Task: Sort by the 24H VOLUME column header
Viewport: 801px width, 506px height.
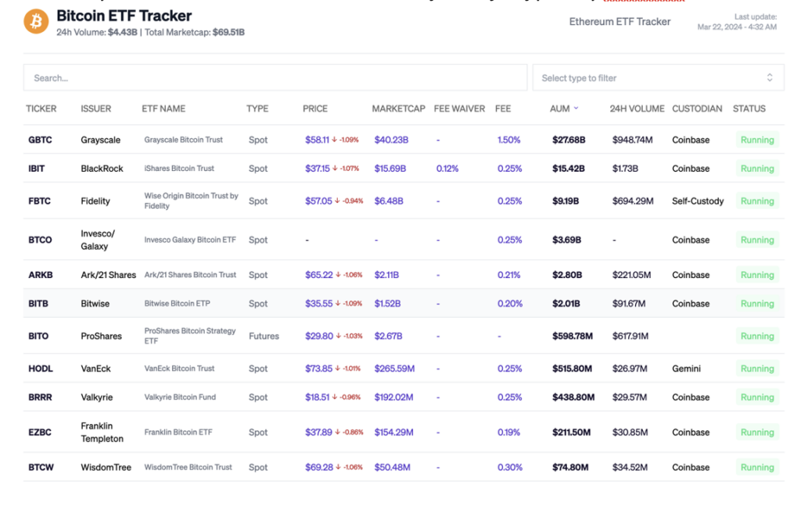Action: click(637, 109)
